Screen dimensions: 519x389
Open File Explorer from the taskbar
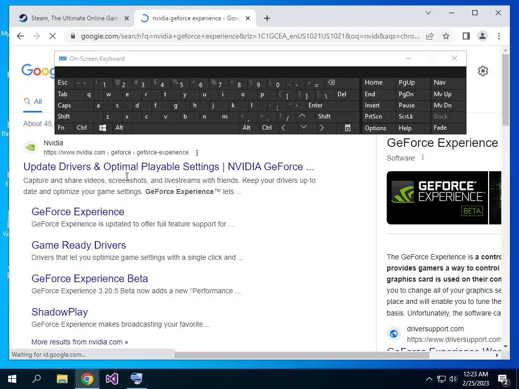pyautogui.click(x=62, y=379)
